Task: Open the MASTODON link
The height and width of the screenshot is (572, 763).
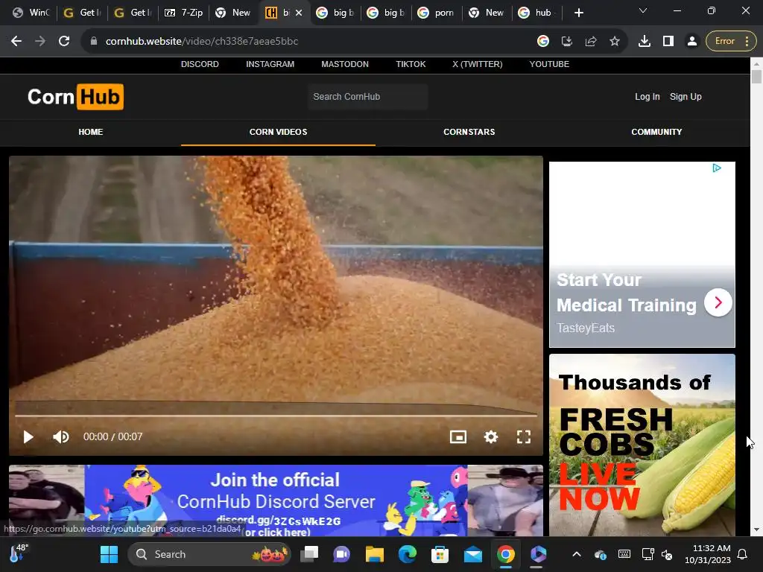Action: 345,64
